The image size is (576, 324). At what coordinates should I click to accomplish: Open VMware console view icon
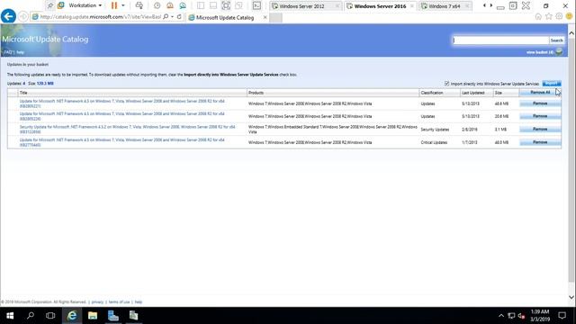(x=256, y=5)
